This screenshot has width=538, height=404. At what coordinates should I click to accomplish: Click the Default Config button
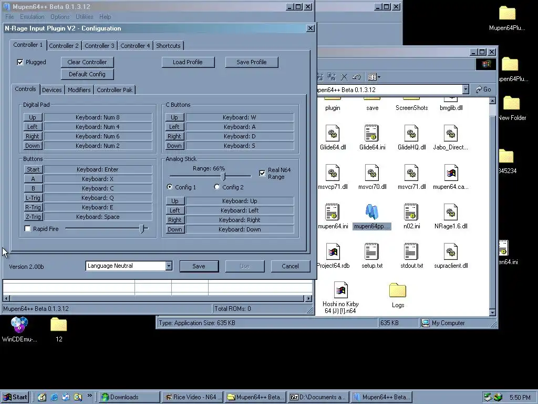(87, 74)
